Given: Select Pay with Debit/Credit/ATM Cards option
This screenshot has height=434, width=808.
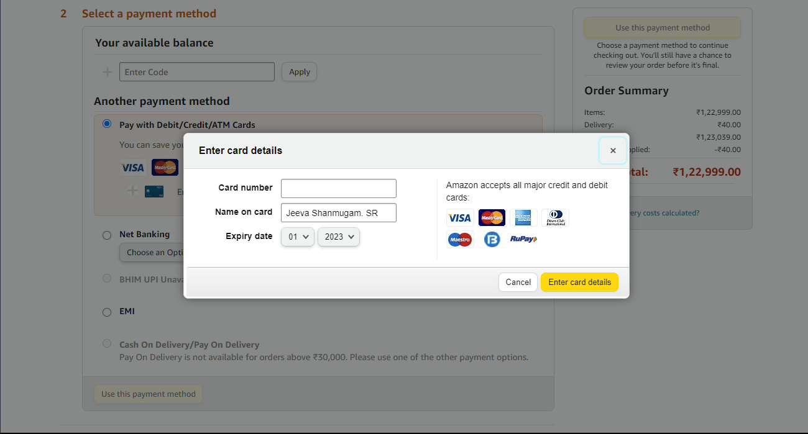Looking at the screenshot, I should tap(107, 124).
